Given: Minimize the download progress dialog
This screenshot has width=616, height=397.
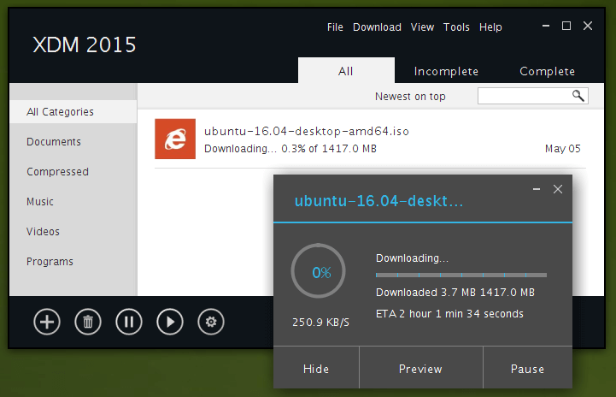Looking at the screenshot, I should click(x=537, y=189).
